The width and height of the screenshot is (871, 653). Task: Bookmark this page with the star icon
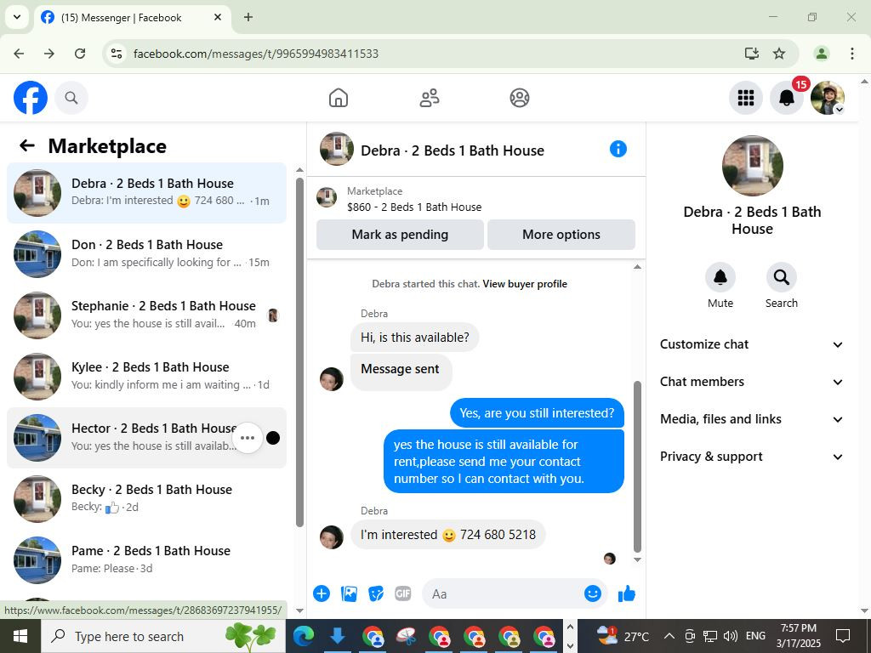(779, 54)
